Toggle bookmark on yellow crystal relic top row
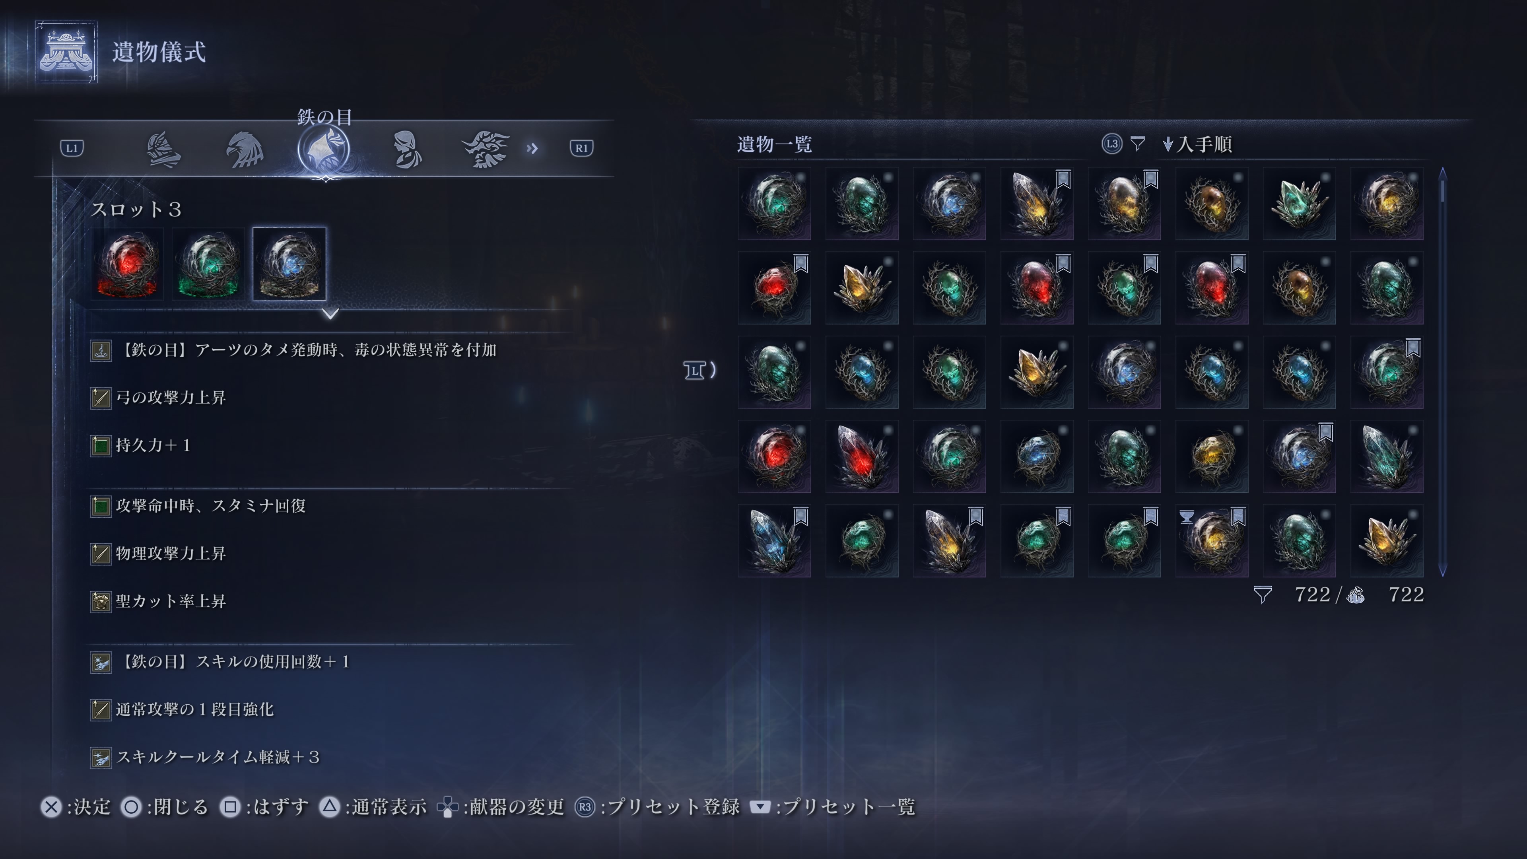The height and width of the screenshot is (859, 1527). [1063, 179]
